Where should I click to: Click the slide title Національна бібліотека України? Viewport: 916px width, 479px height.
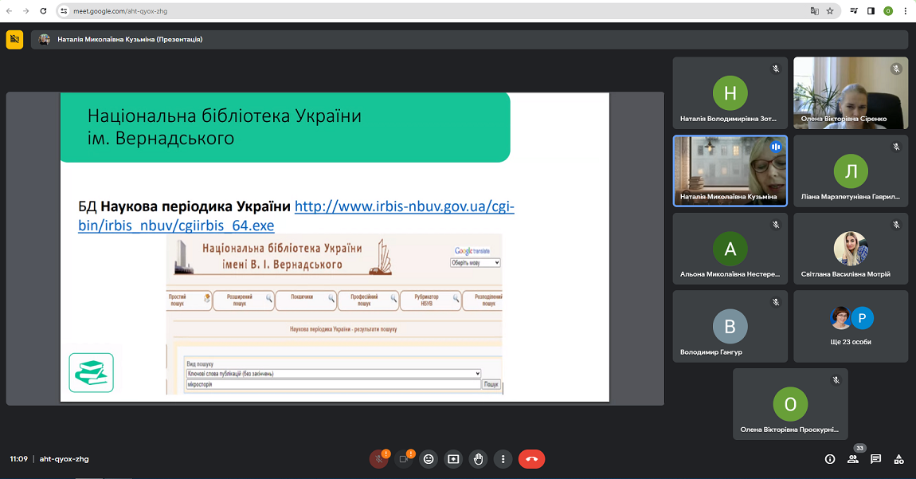click(225, 127)
